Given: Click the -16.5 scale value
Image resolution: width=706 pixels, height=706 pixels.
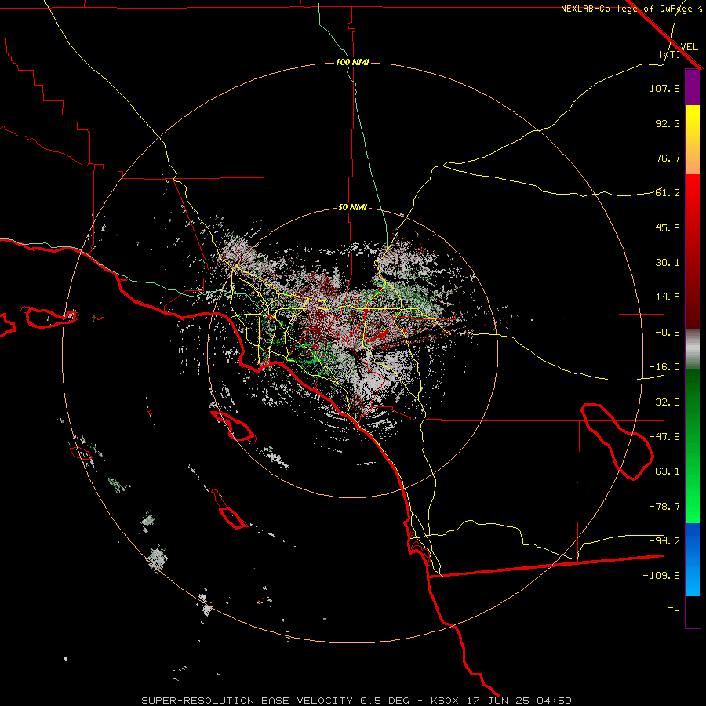Looking at the screenshot, I should tap(664, 367).
